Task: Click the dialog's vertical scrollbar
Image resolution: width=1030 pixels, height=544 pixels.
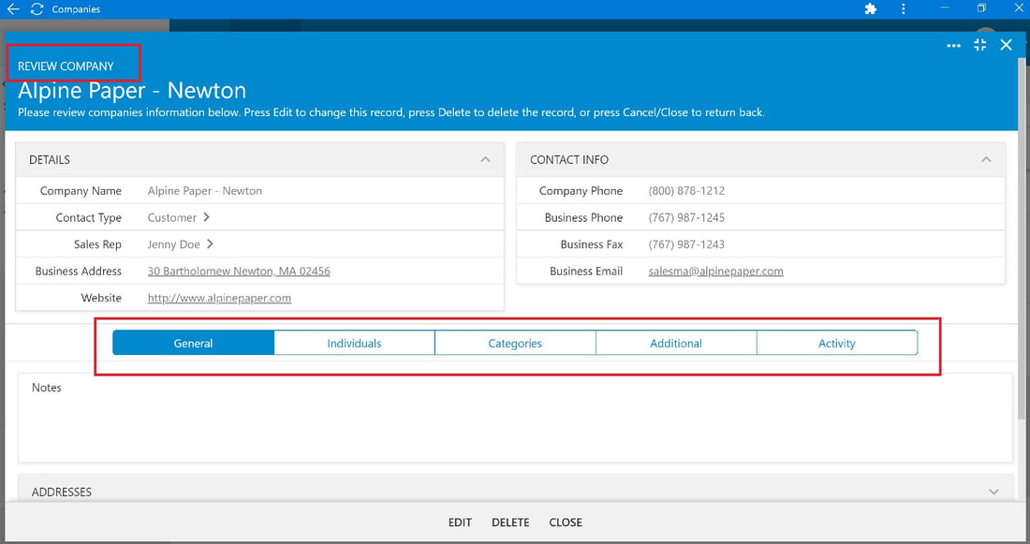Action: (1021, 238)
